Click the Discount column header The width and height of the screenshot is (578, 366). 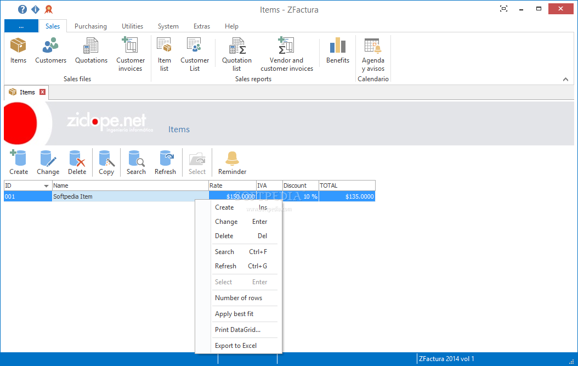(x=301, y=185)
